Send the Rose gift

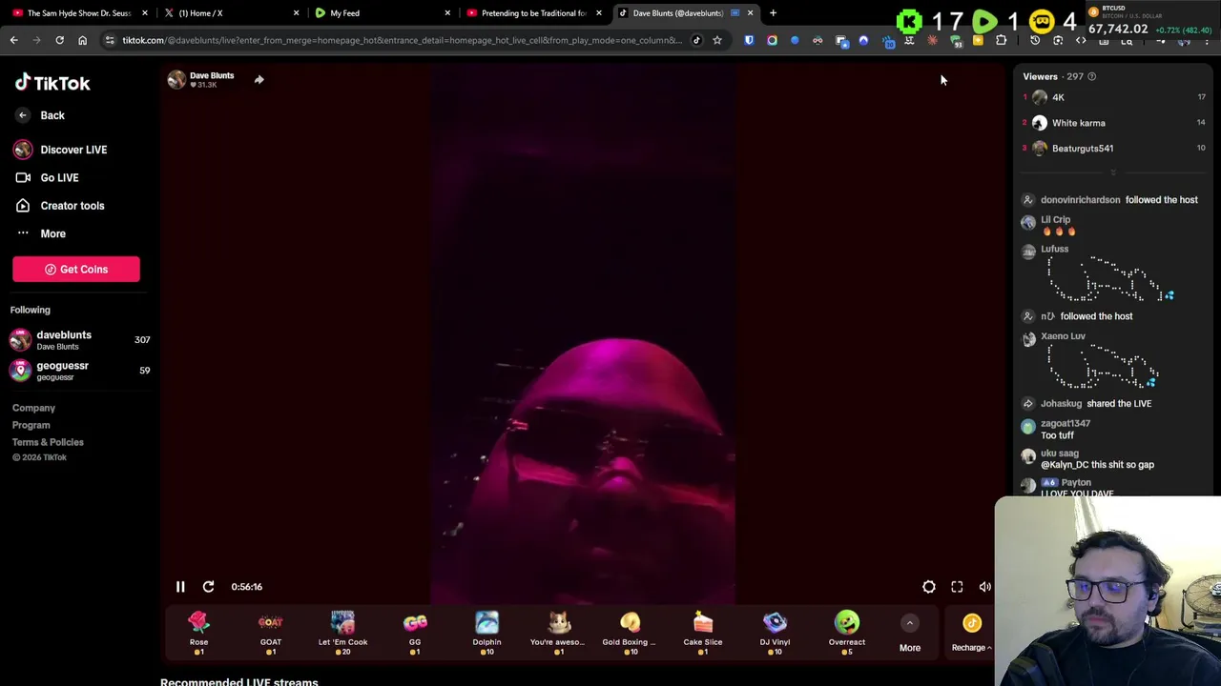click(198, 633)
